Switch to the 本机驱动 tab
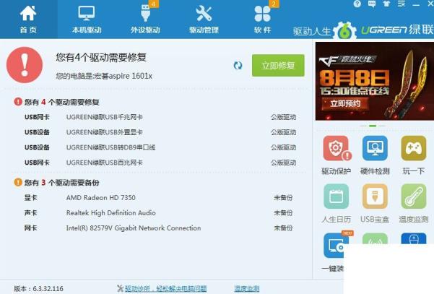The width and height of the screenshot is (434, 294). point(87,20)
